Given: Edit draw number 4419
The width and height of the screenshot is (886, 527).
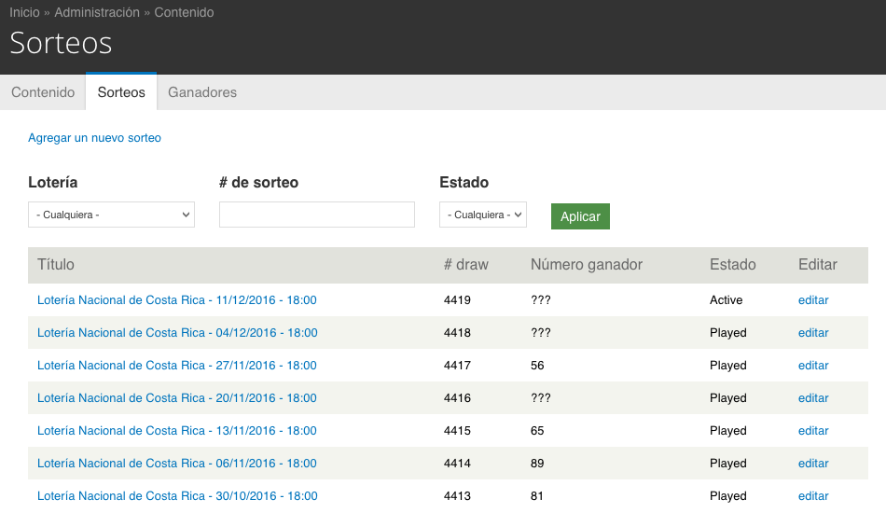Looking at the screenshot, I should point(813,300).
